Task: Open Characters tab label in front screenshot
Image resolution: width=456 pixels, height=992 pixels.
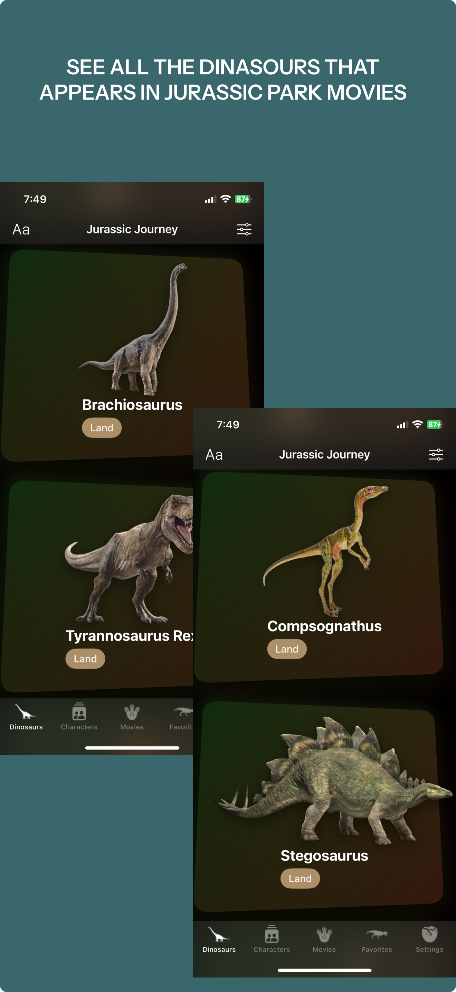Action: pos(272,949)
